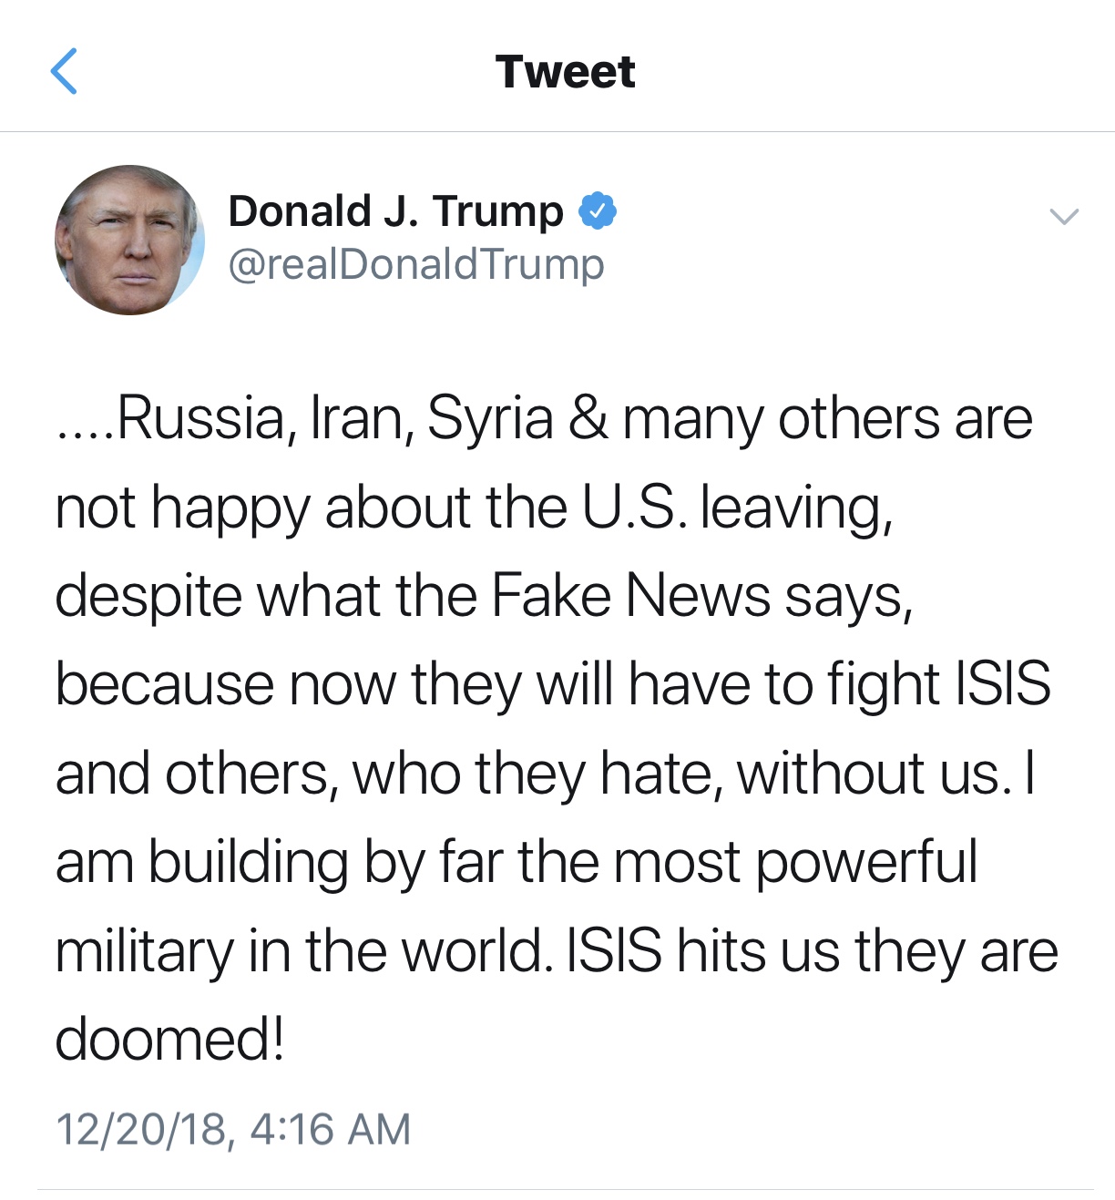Tap the word "military" in the tweet
The image size is (1115, 1200).
pyautogui.click(x=144, y=952)
